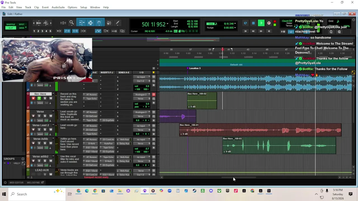Screen dimensions: 358x201
Task: Click the Rewind transport button
Action: click(253, 31)
